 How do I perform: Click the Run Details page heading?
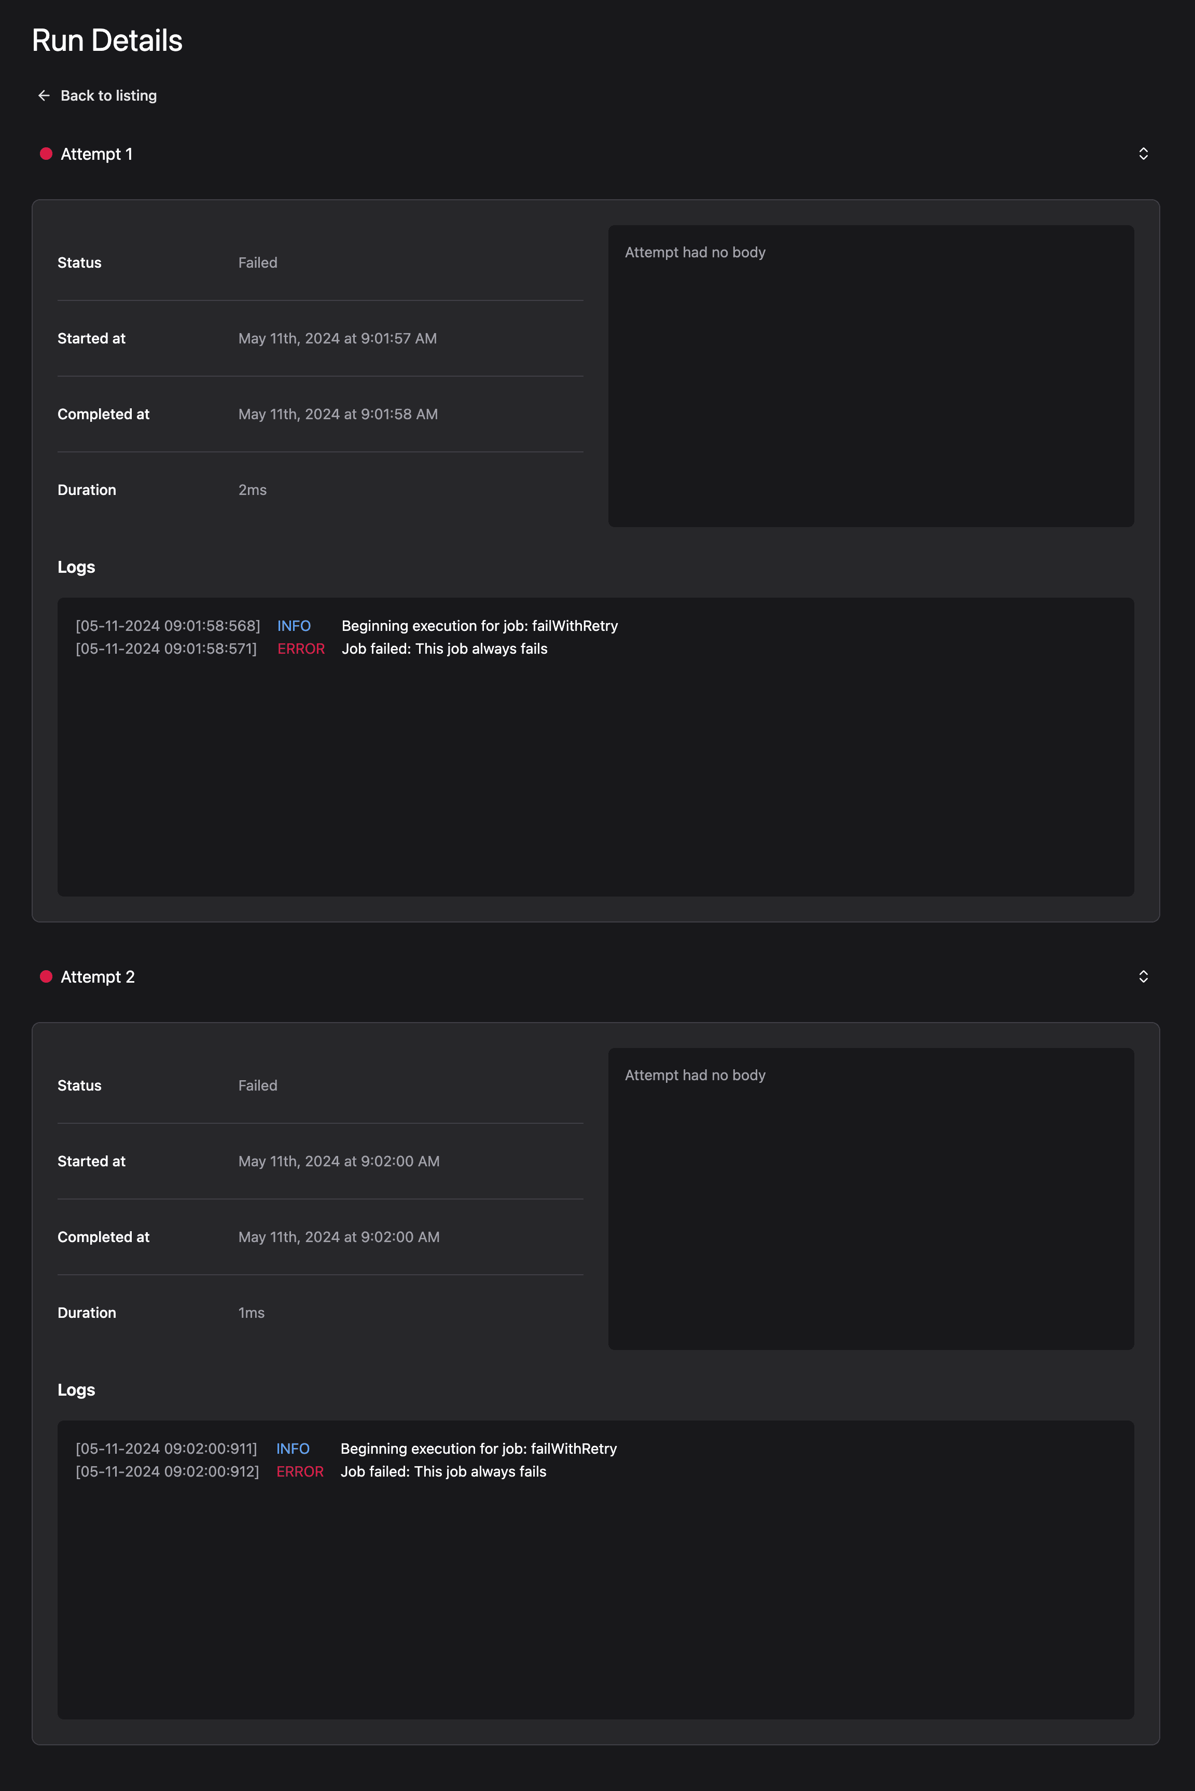pyautogui.click(x=107, y=40)
